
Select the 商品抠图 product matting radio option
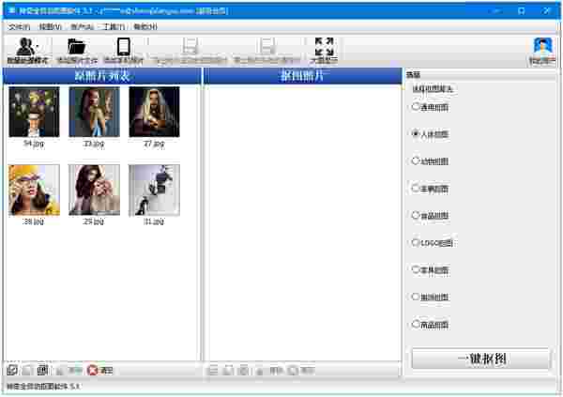(x=416, y=324)
